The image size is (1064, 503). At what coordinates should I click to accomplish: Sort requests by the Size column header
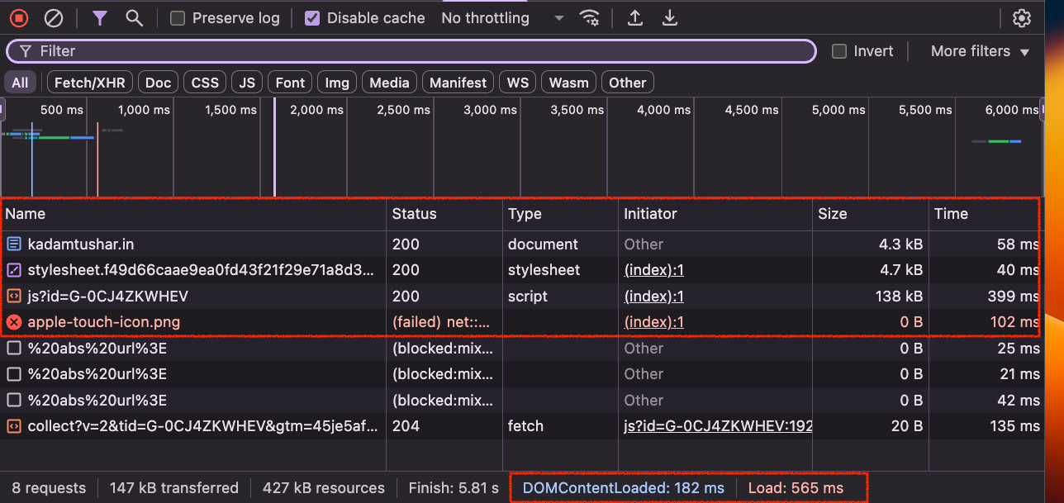click(832, 214)
